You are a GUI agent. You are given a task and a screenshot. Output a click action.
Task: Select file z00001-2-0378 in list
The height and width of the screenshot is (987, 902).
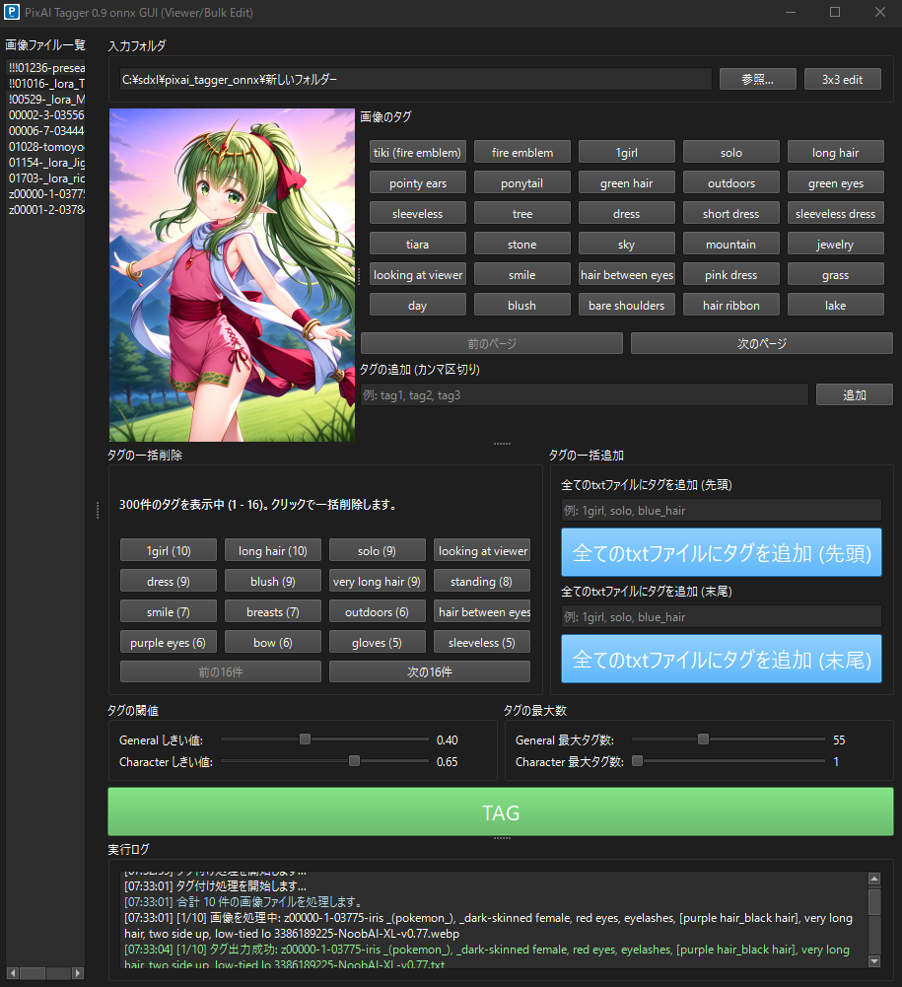click(x=46, y=210)
